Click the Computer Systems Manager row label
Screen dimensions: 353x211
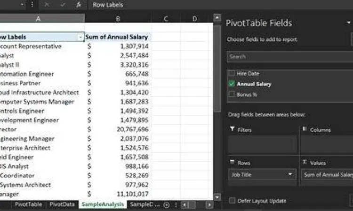pos(37,102)
